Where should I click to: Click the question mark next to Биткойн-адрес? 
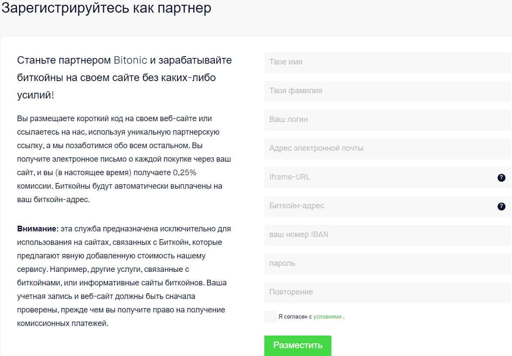coord(502,207)
